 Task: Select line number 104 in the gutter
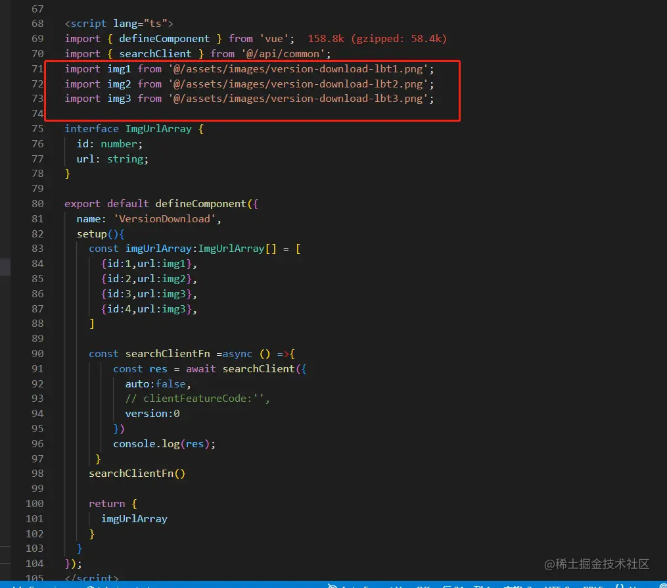point(34,563)
